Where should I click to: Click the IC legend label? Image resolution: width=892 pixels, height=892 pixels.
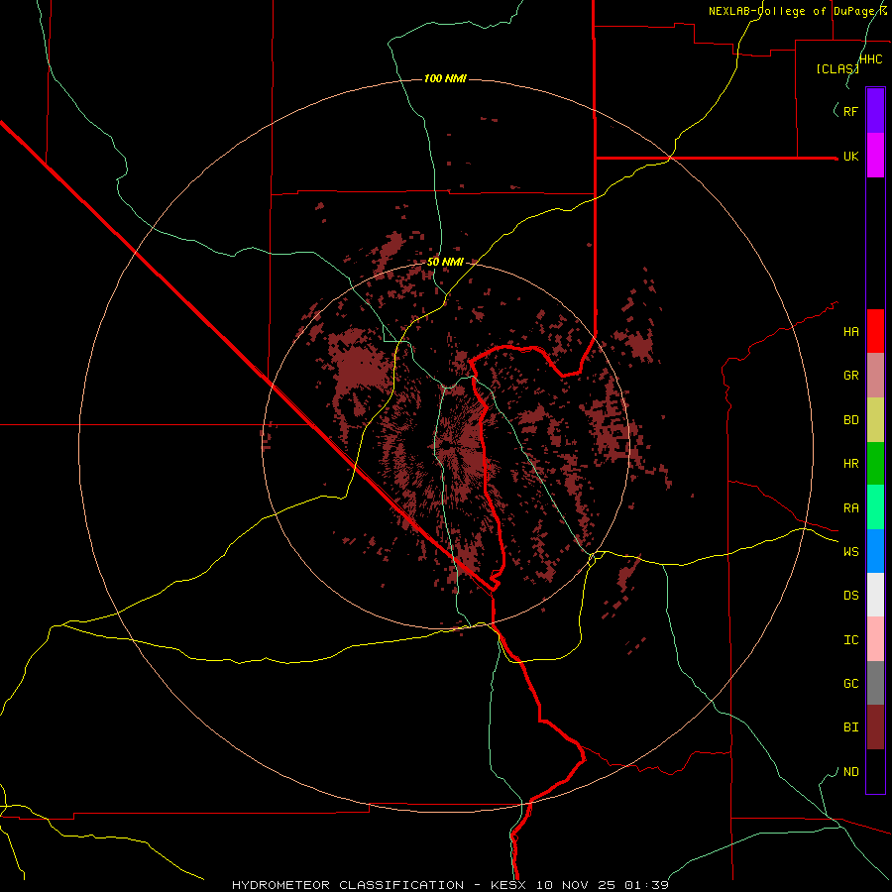pos(850,639)
